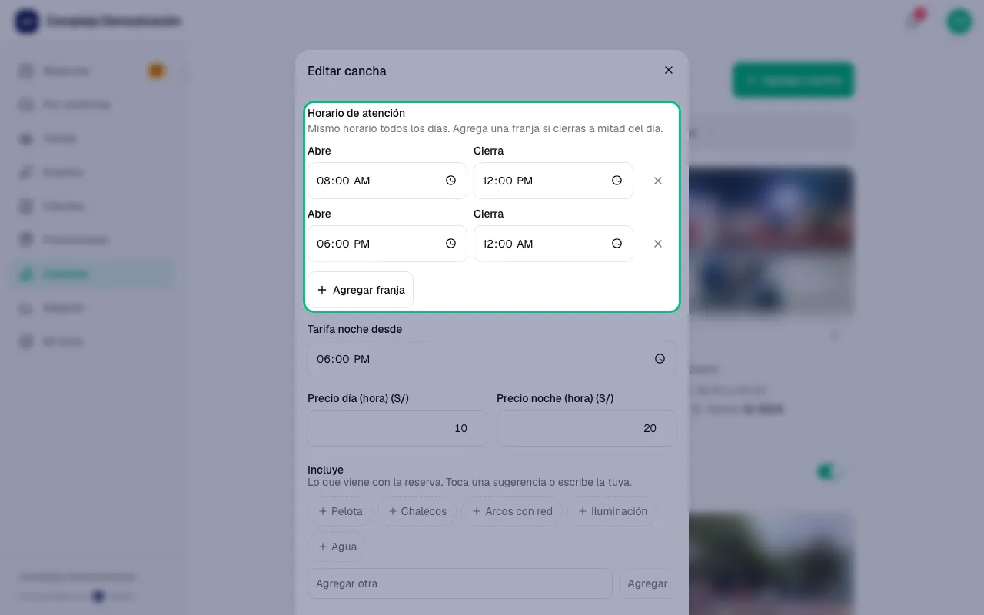
Task: Open the green user avatar menu
Action: 959,21
